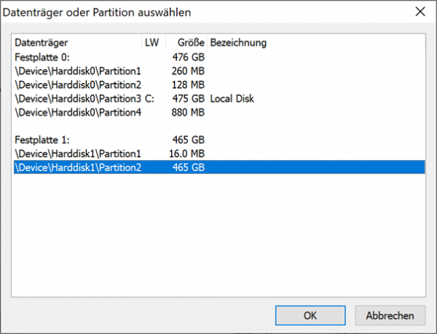The width and height of the screenshot is (437, 334).
Task: Click the C: drive letter cell
Action: coord(149,98)
